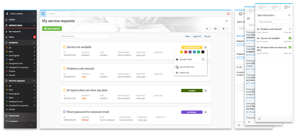This screenshot has height=134, width=298.
Task: Click the magnifier icon in Search box
Action: (x=72, y=14)
